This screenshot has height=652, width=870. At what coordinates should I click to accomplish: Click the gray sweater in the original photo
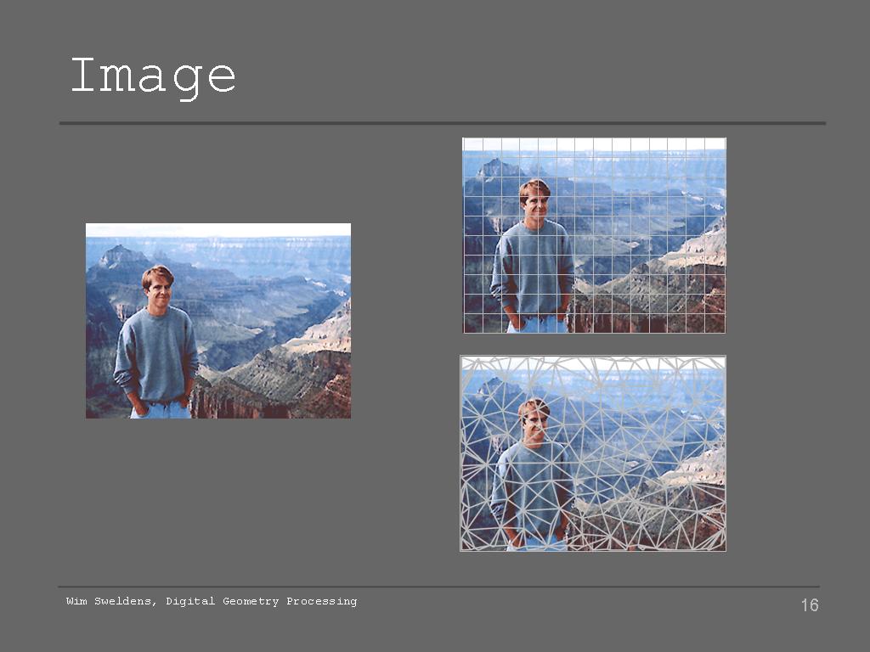click(156, 355)
